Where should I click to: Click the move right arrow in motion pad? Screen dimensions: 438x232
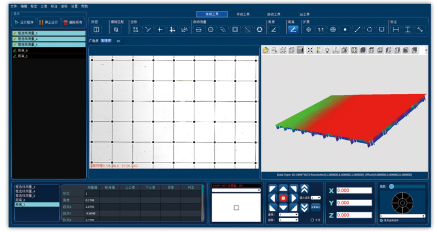coord(293,198)
